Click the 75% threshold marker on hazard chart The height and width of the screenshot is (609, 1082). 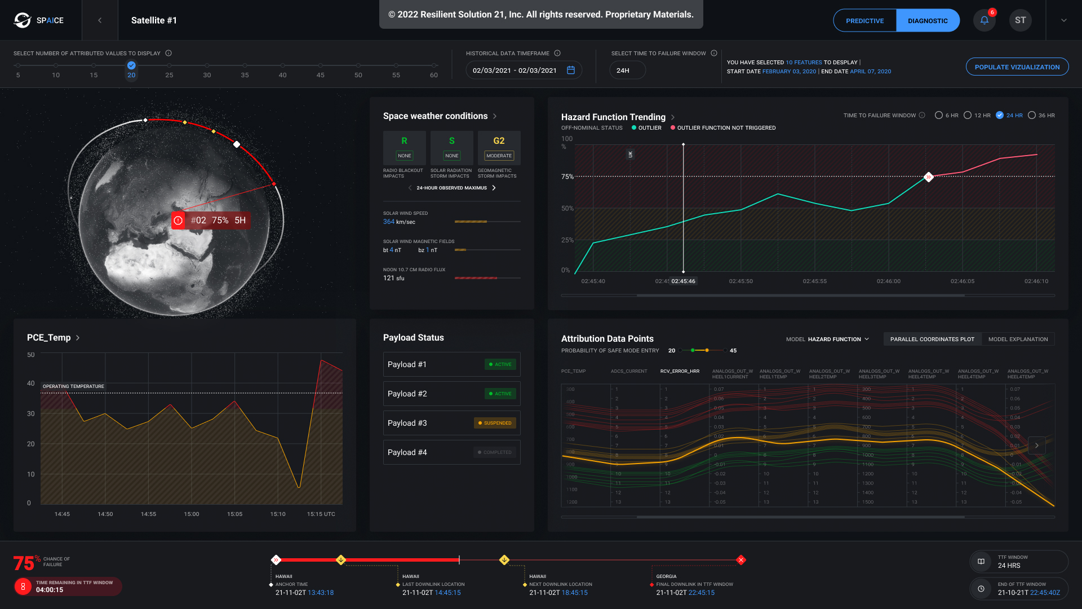point(929,177)
